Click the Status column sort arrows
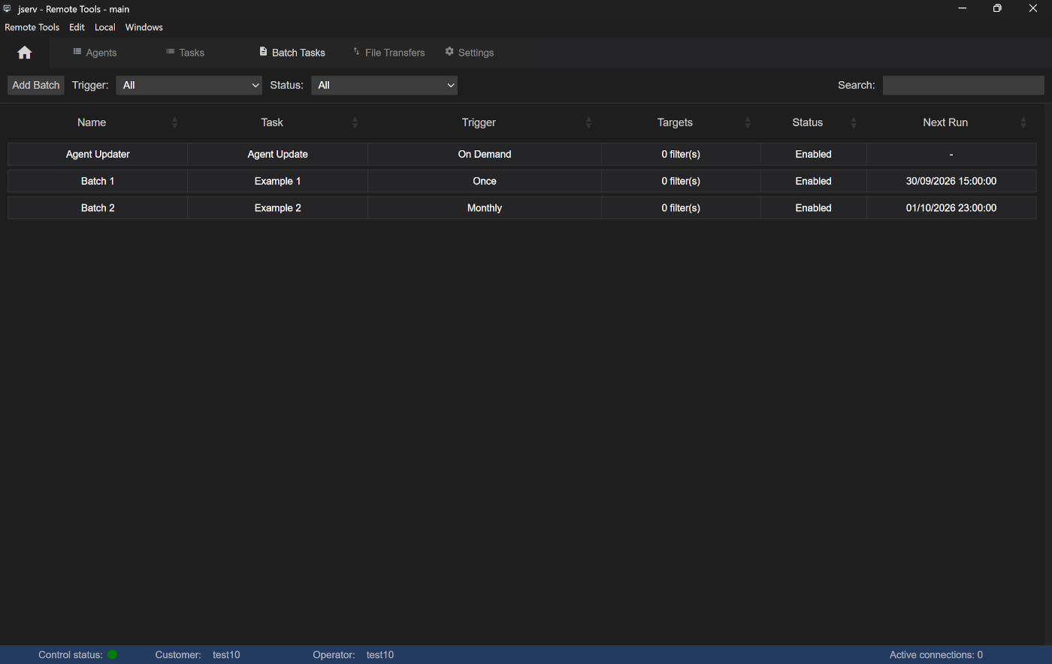1052x664 pixels. point(854,122)
